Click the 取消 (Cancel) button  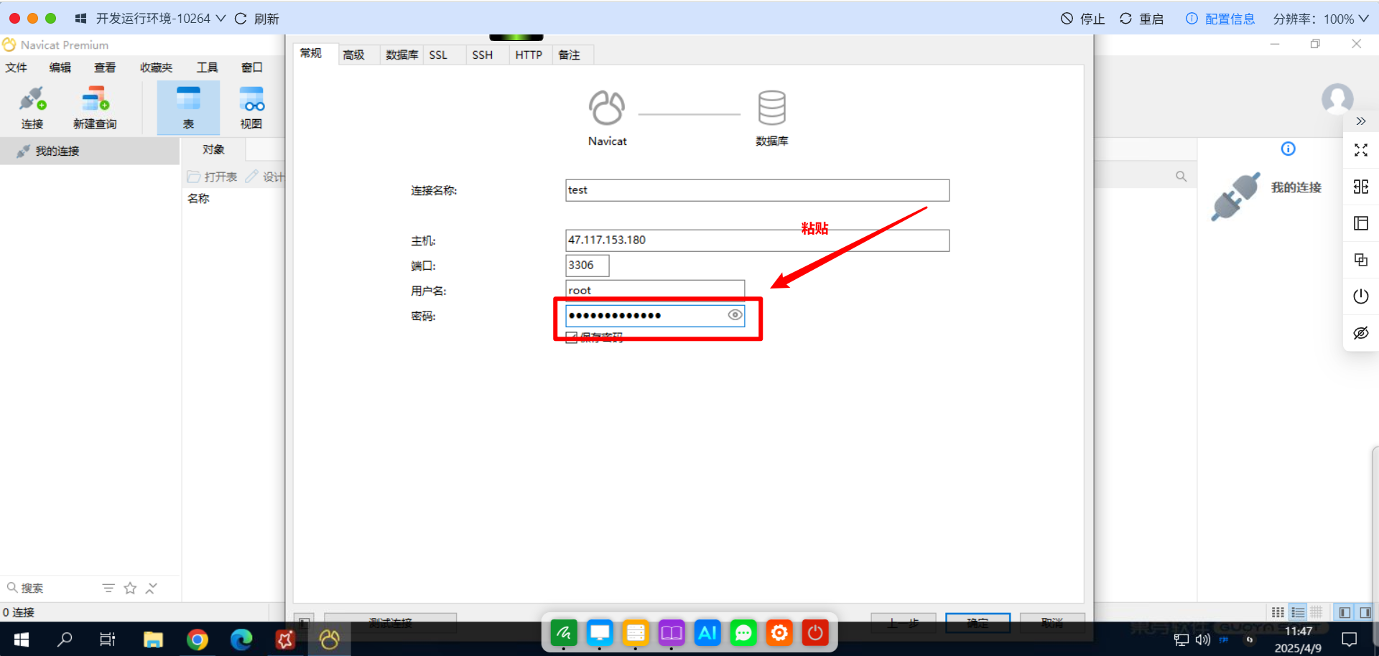(x=1052, y=623)
